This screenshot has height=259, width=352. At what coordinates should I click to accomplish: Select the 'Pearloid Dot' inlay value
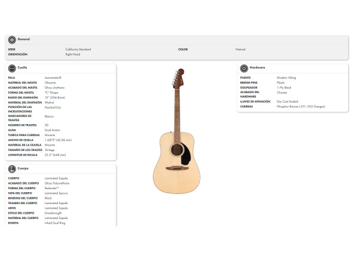pos(53,107)
